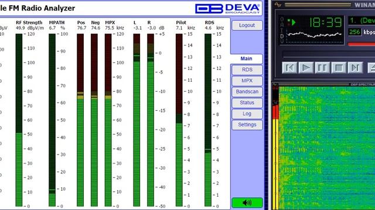Click the MPX deviation meter bar

tap(108, 120)
